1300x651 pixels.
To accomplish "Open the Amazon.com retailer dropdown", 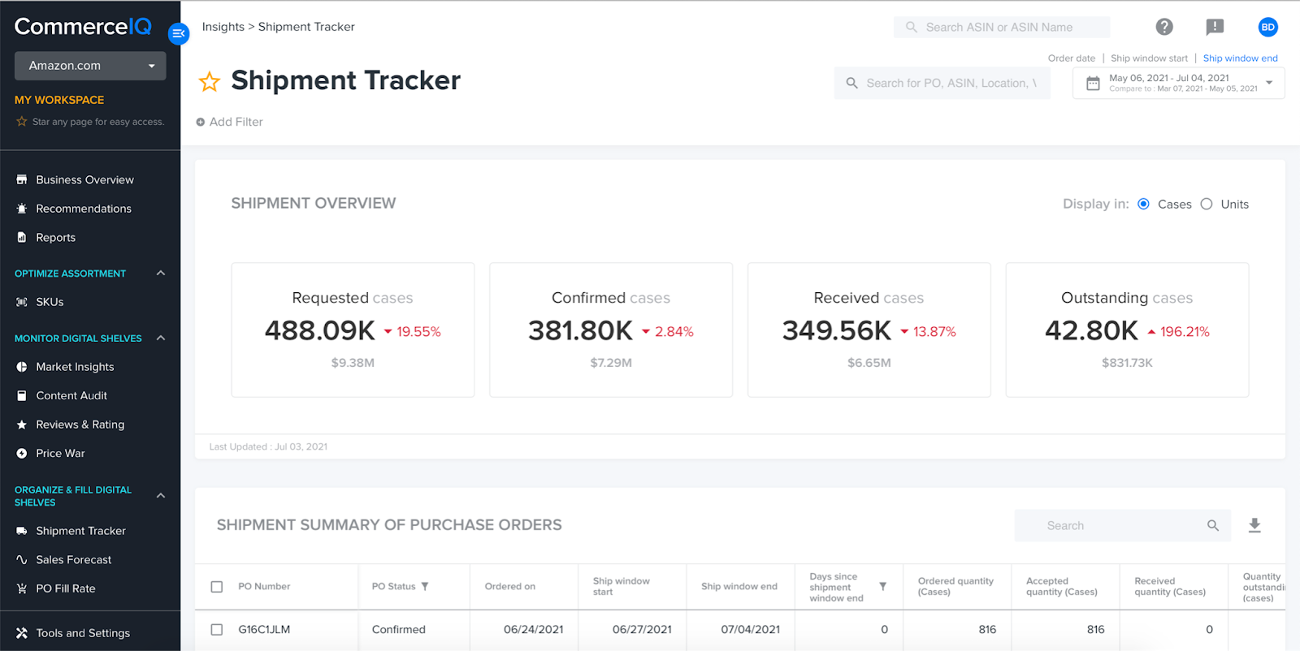I will click(90, 66).
